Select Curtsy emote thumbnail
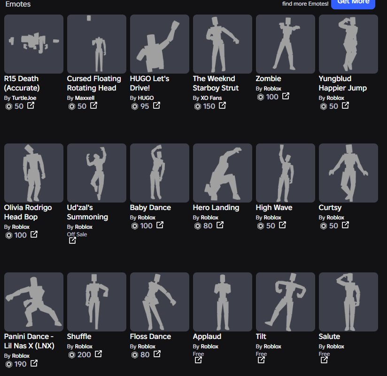Screen dimensions: 387x376 348,173
